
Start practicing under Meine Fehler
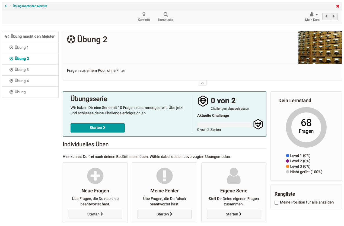point(164,214)
